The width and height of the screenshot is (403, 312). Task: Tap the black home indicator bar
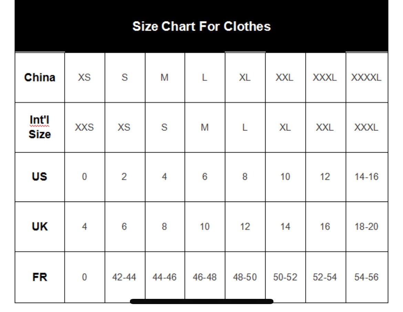pos(201,301)
